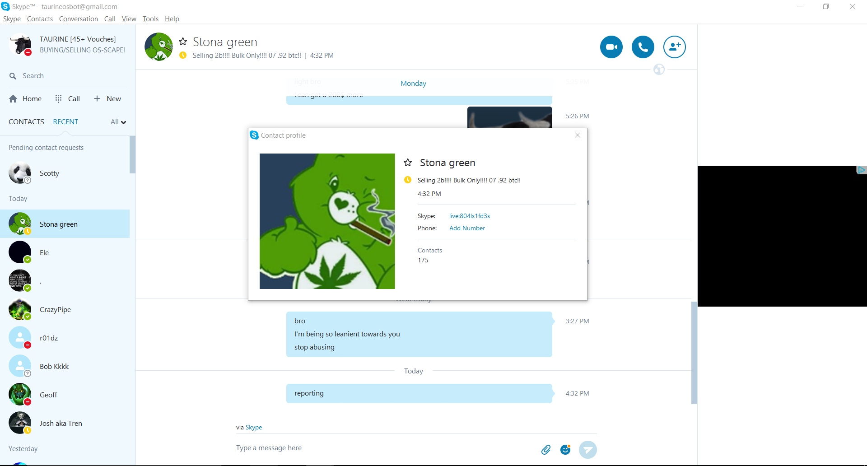Open the conversation with Josh aka Tren

coord(65,423)
